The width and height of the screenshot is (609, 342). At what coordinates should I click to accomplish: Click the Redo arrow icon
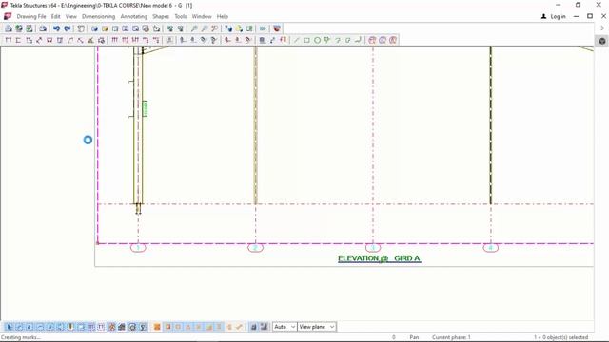(x=68, y=28)
